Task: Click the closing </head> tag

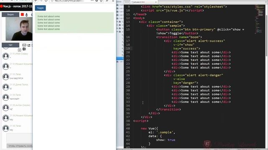Action: click(140, 14)
